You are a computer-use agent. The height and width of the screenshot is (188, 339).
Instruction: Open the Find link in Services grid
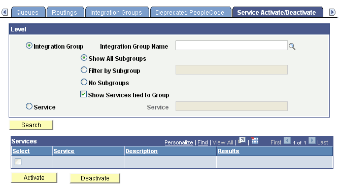(202, 142)
